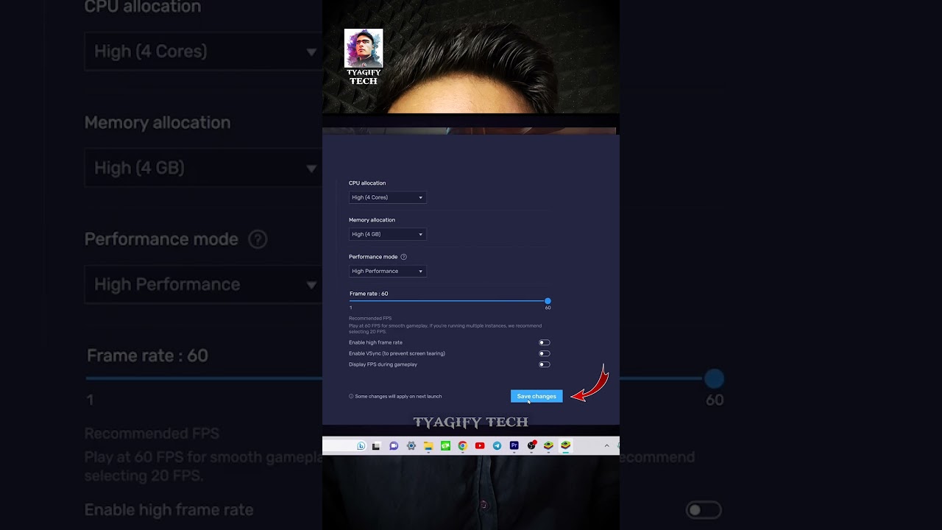Click the active BlueStacks taskbar icon
The width and height of the screenshot is (942, 530).
point(565,445)
